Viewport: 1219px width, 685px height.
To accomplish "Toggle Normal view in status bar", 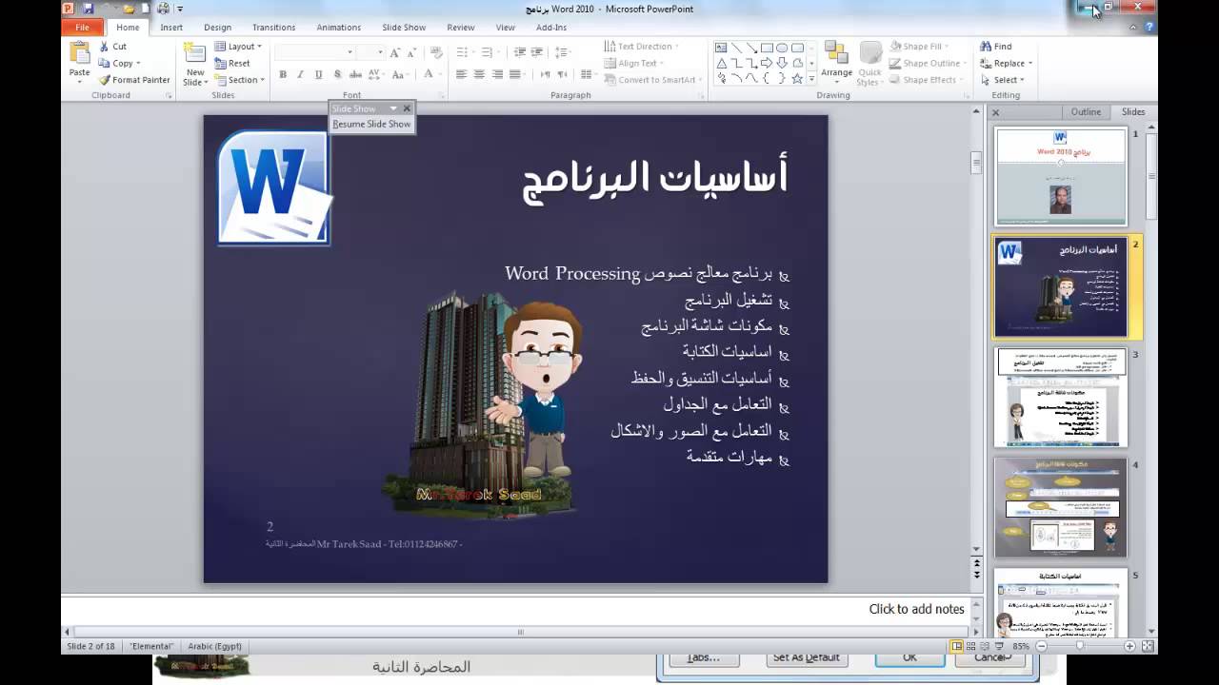I will pyautogui.click(x=956, y=646).
